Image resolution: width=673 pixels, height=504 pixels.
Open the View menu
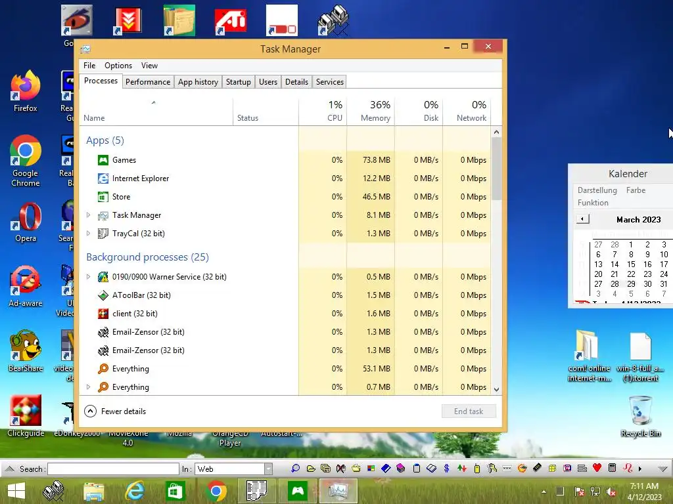coord(149,66)
